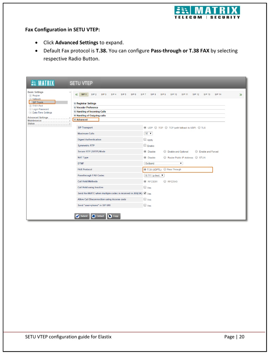Switch to the SIP 1 tab

[x=84, y=94]
